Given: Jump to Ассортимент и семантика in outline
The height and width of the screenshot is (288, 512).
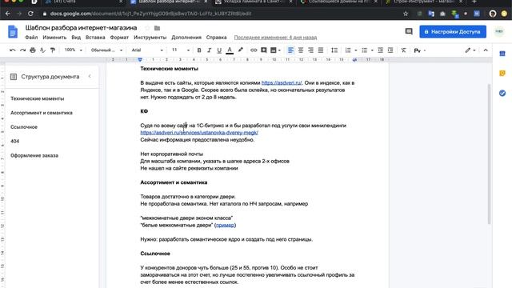Looking at the screenshot, I should point(42,113).
